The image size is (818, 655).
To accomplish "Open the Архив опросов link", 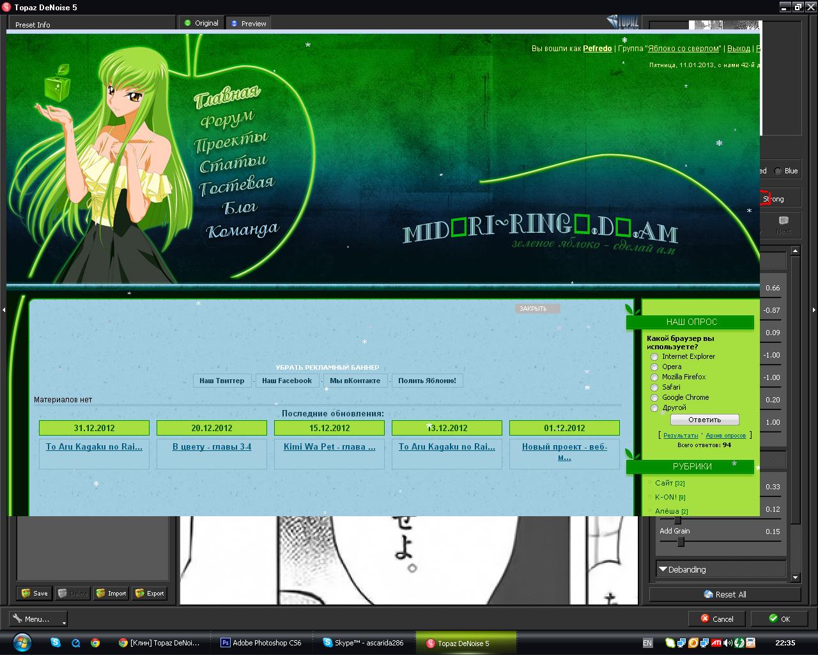I will pos(726,435).
